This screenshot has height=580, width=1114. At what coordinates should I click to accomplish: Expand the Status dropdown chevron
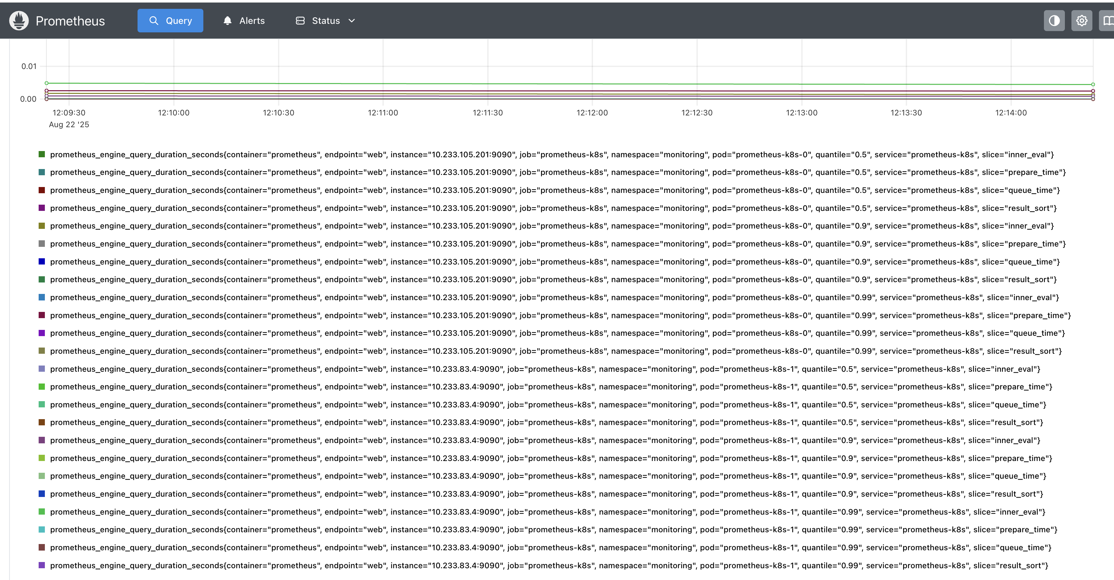point(352,21)
